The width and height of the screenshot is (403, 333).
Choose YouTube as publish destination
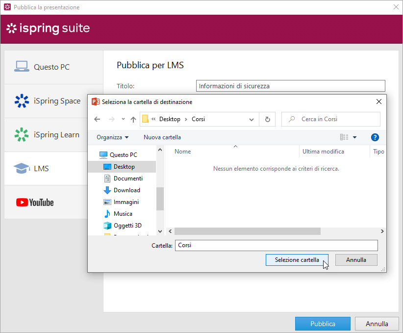54,202
